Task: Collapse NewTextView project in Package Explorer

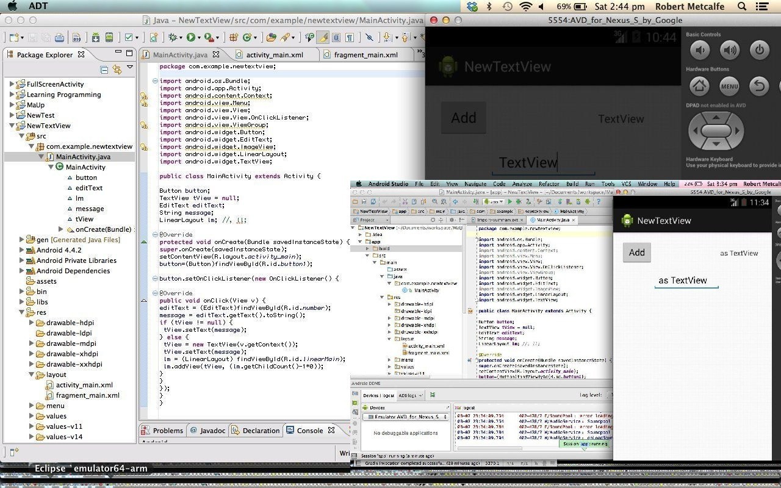Action: [x=12, y=126]
